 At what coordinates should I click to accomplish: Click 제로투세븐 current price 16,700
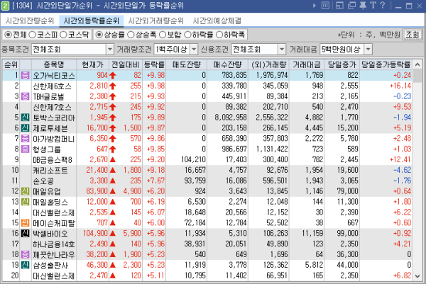point(97,128)
